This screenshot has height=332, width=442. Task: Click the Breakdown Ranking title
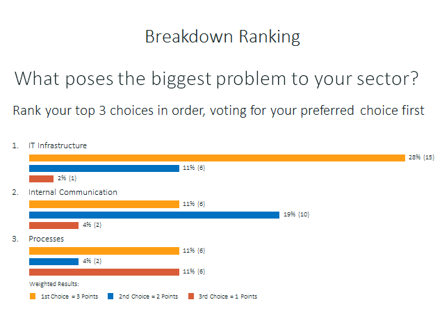[x=222, y=37]
